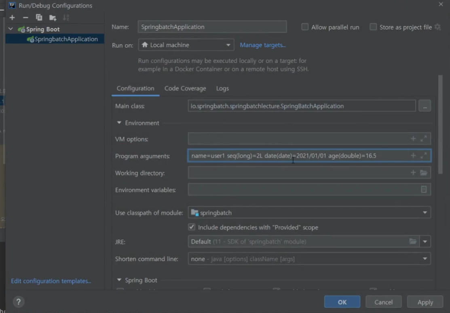Open Use classpath of module dropdown

[x=309, y=213]
